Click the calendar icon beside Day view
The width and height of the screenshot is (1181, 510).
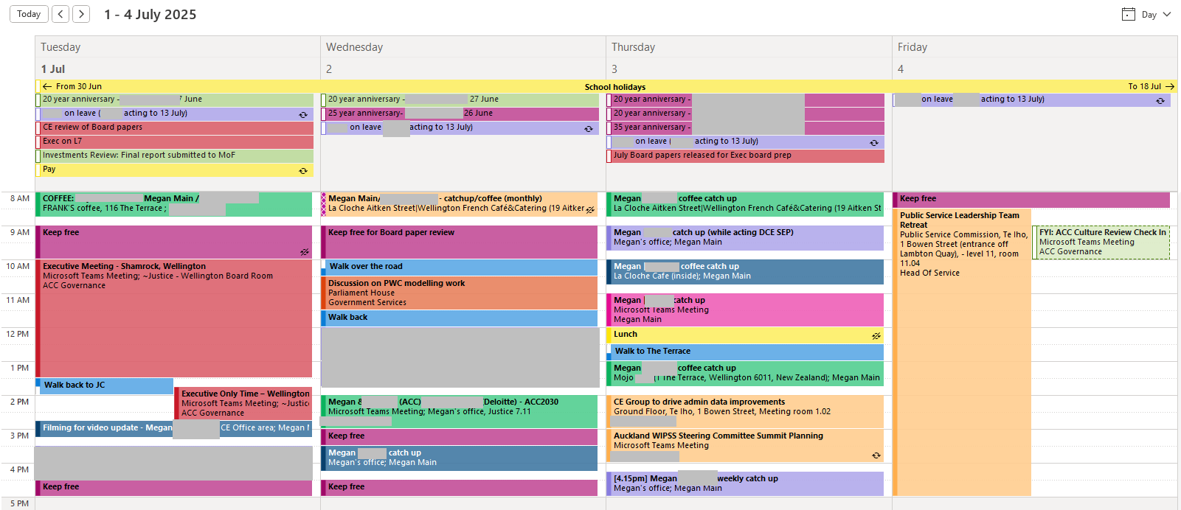[x=1128, y=14]
